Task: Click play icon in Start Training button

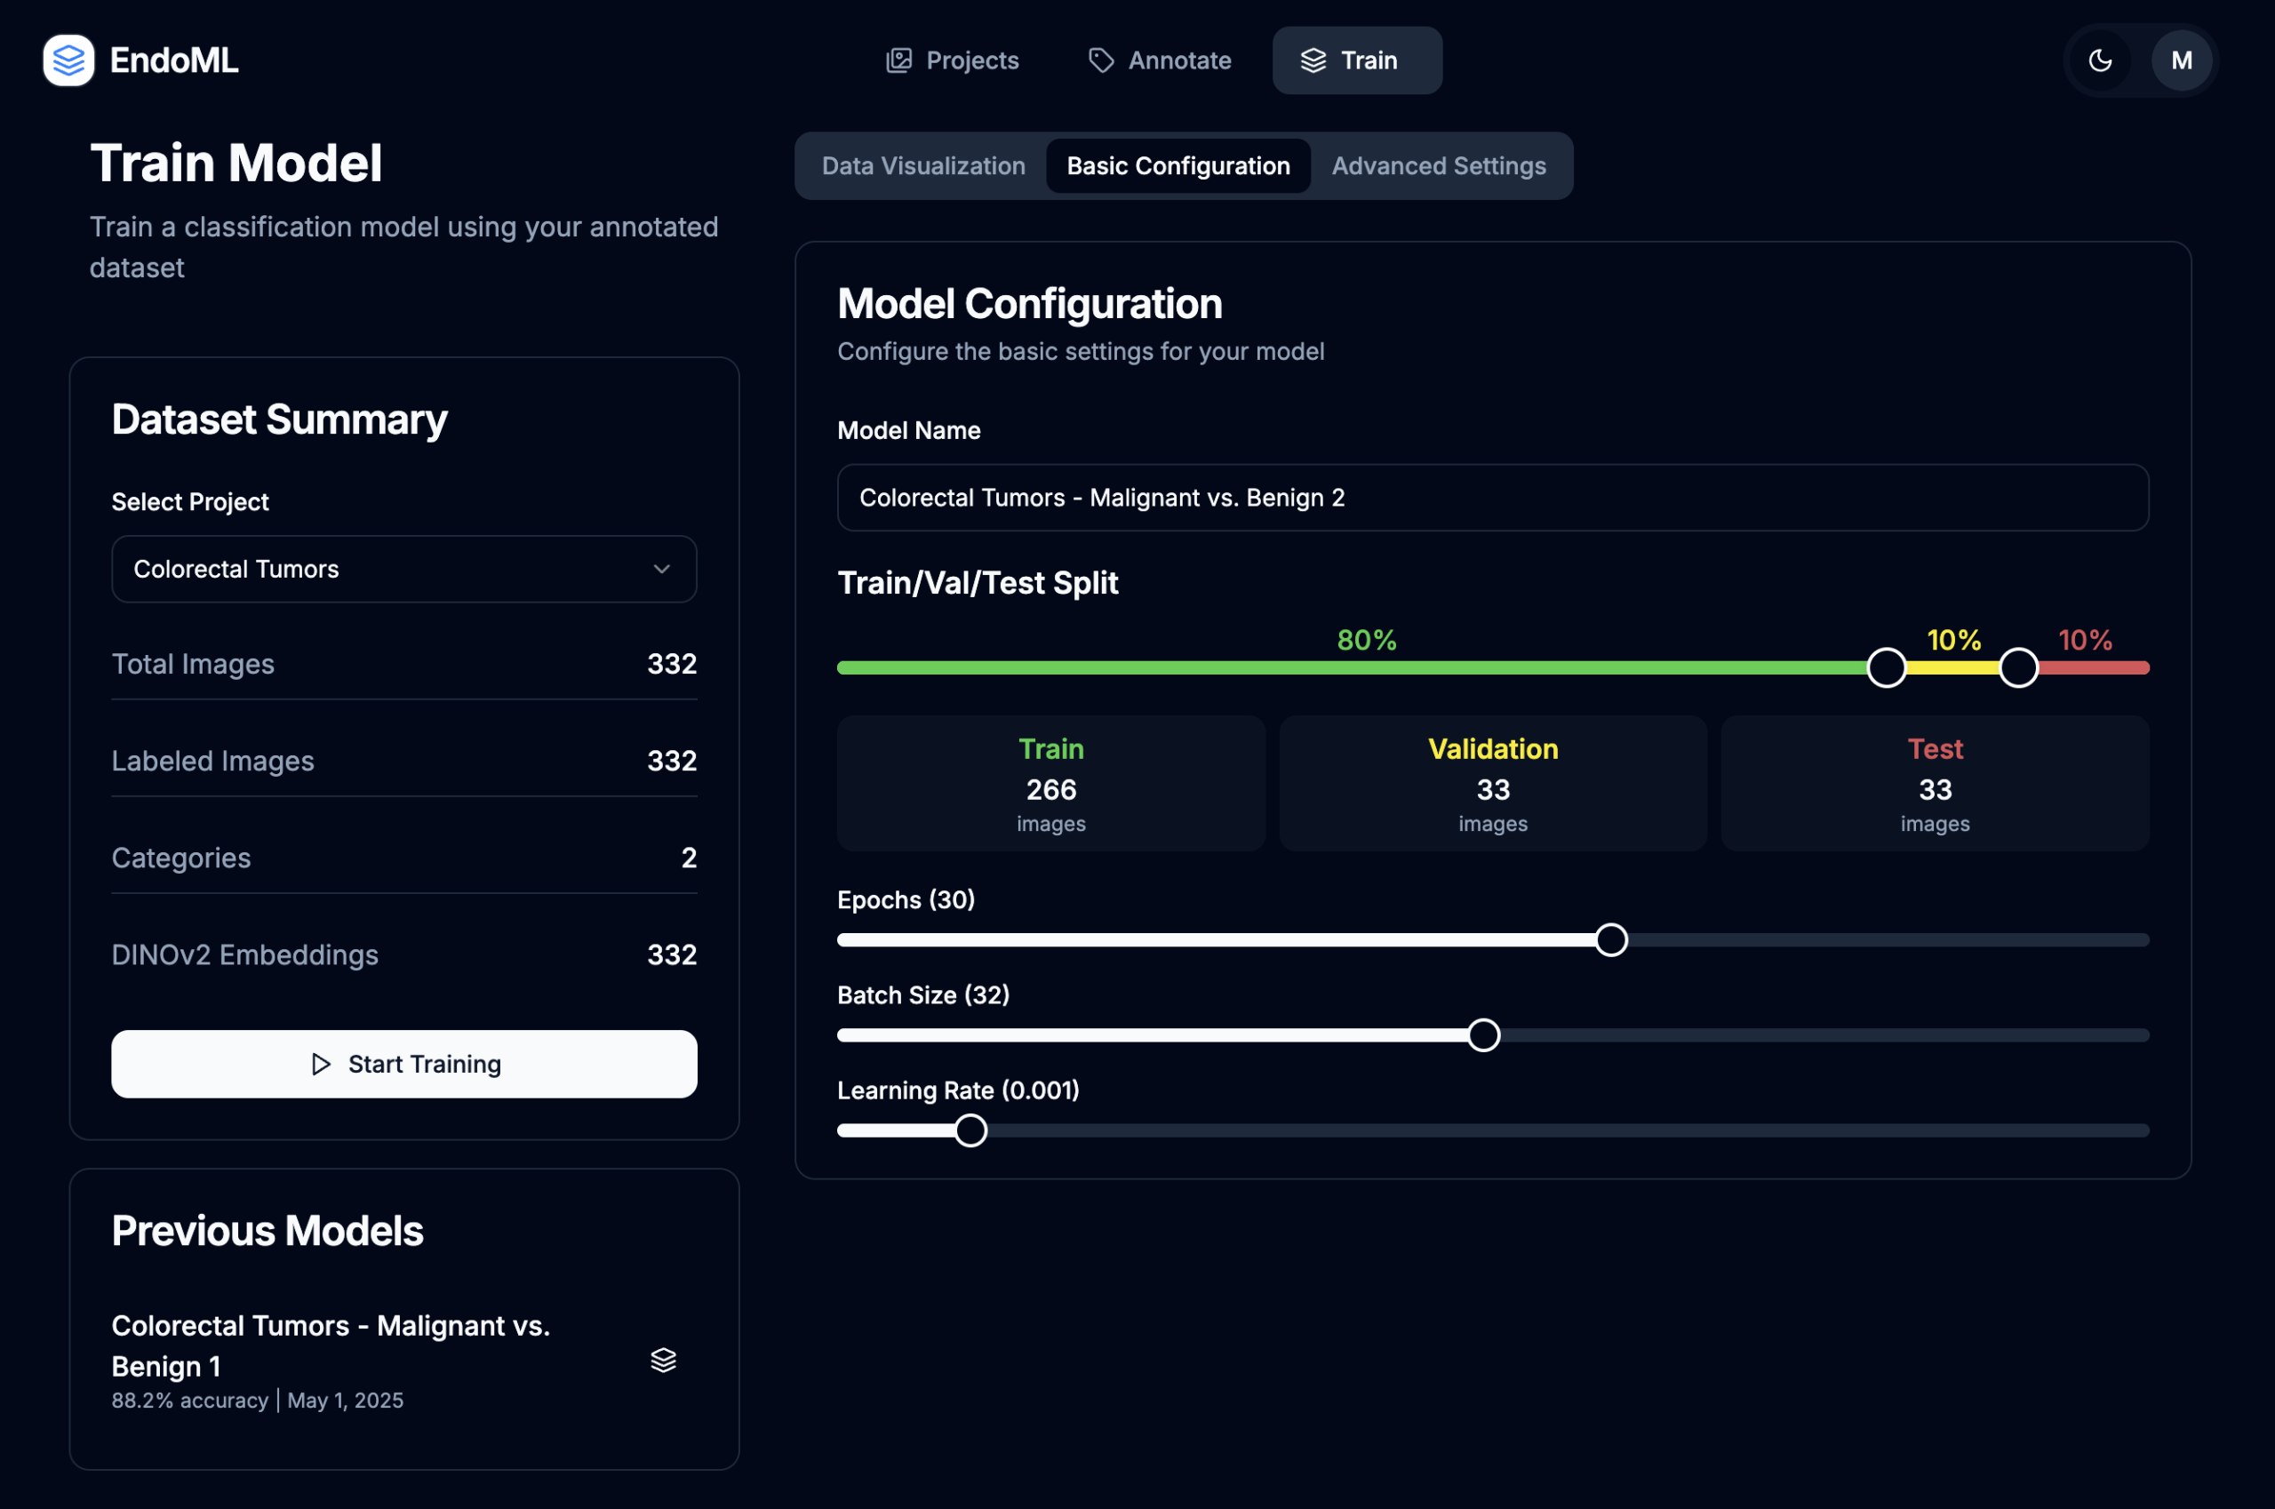Action: 322,1064
